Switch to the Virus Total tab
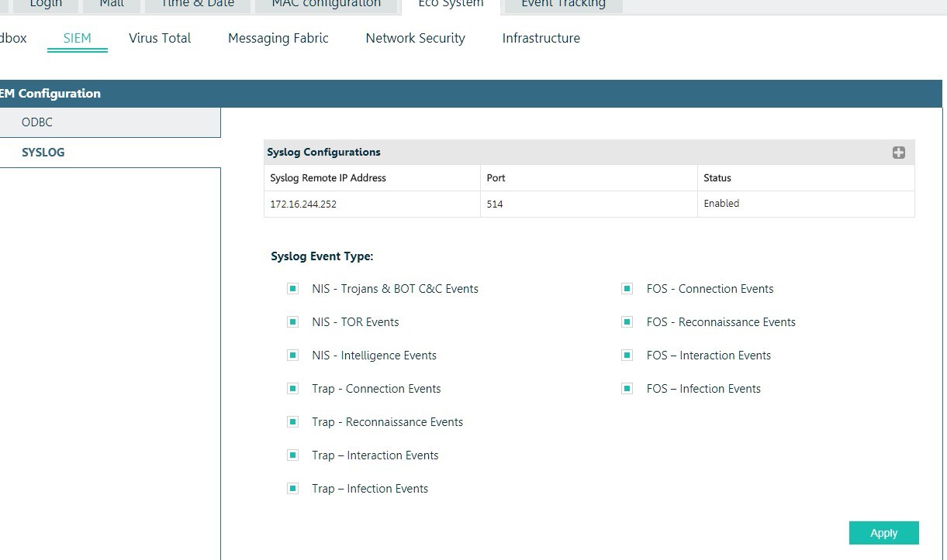Screen dimensions: 947x560 [160, 38]
